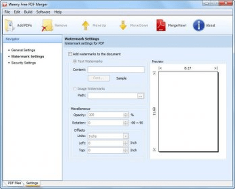The height and width of the screenshot is (189, 235).
Task: Click the Merge Now PDF icon
Action: [x=161, y=25]
